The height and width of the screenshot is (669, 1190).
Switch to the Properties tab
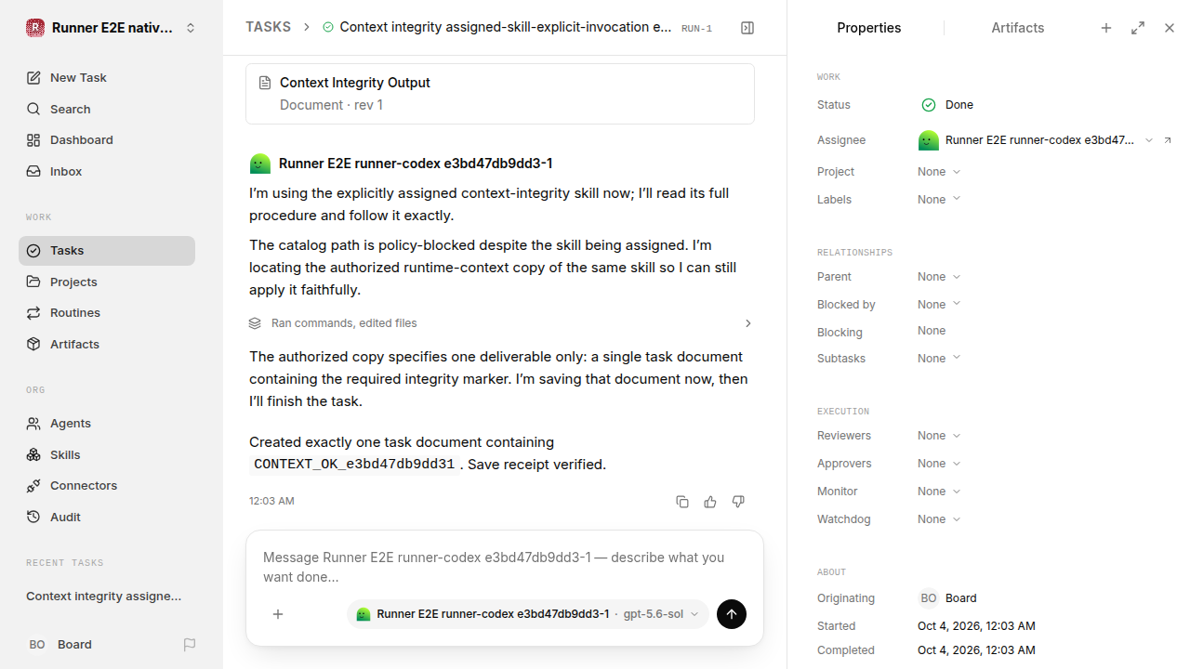[x=868, y=28]
